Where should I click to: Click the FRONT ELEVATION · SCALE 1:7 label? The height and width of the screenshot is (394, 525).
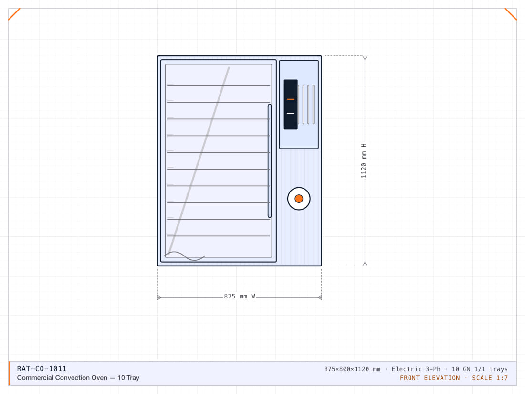[x=454, y=378]
